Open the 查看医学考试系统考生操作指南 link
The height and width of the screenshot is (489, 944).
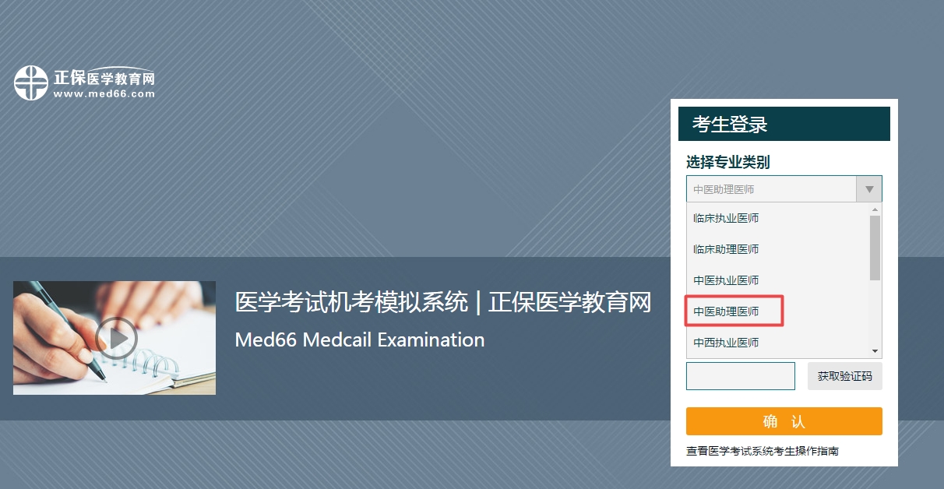[762, 452]
